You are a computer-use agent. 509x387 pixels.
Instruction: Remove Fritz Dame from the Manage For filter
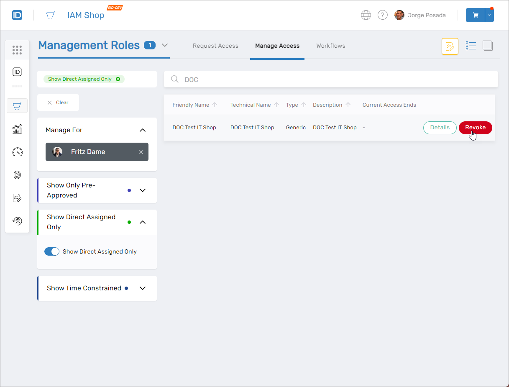(x=141, y=152)
